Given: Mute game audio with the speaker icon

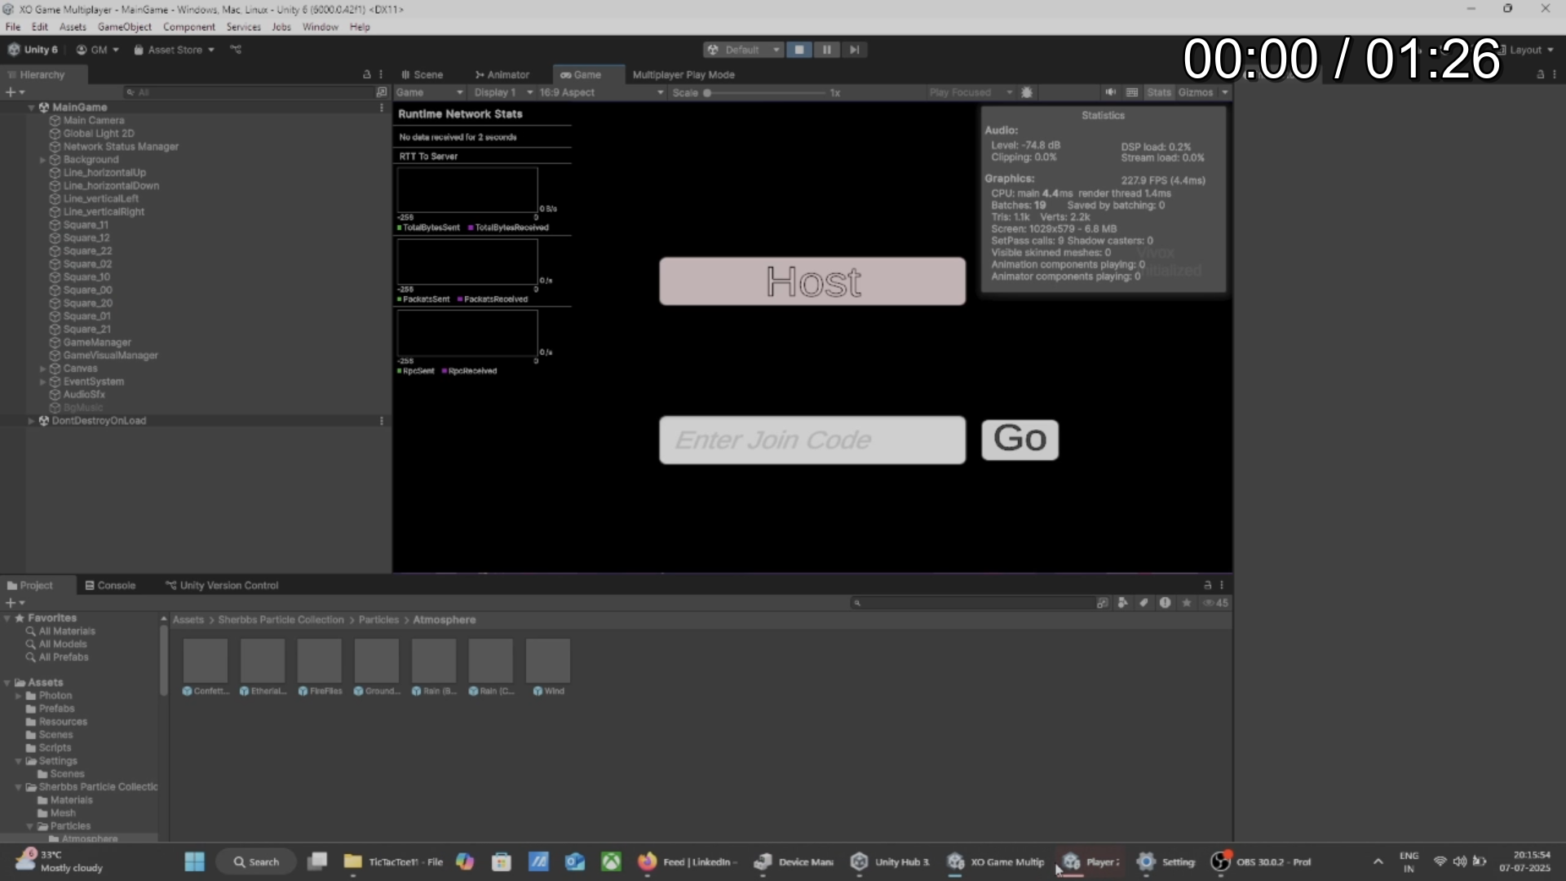Looking at the screenshot, I should [x=1110, y=92].
